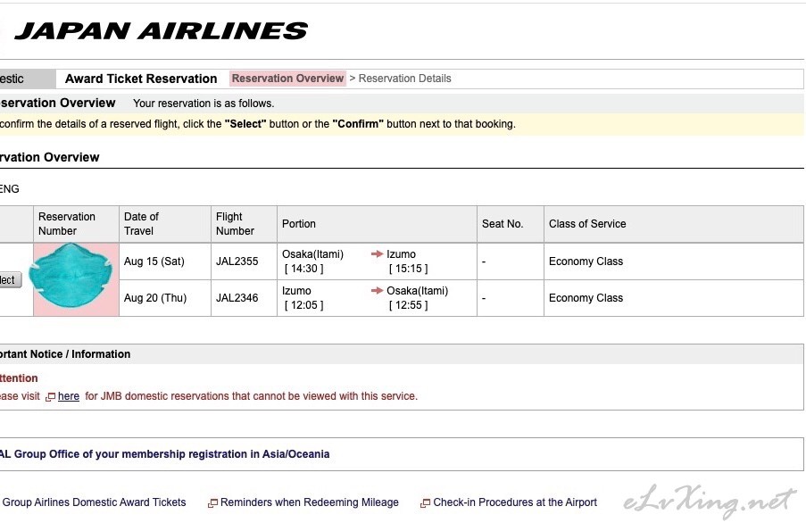
Task: Click icon beside Check-in Procedures at the Airport
Action: coord(425,503)
